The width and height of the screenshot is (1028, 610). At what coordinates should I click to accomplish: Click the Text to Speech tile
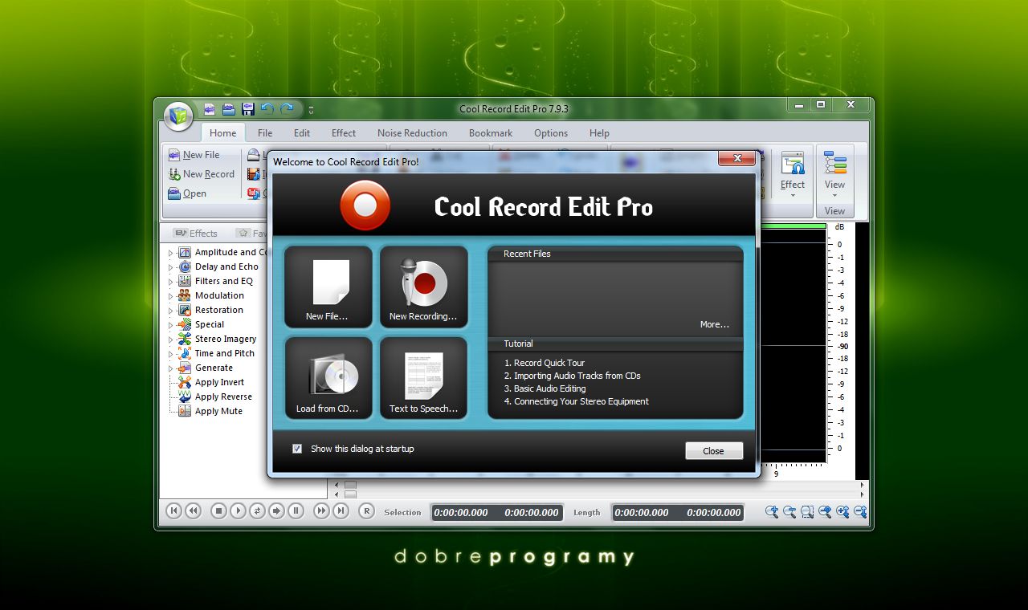click(x=423, y=378)
